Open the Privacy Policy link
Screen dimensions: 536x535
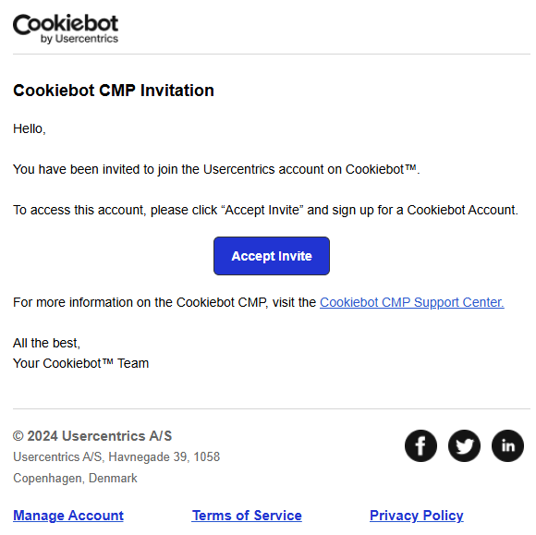click(x=417, y=516)
